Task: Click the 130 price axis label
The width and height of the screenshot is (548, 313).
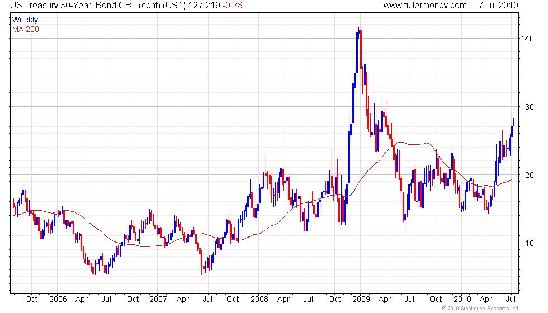Action: click(527, 107)
